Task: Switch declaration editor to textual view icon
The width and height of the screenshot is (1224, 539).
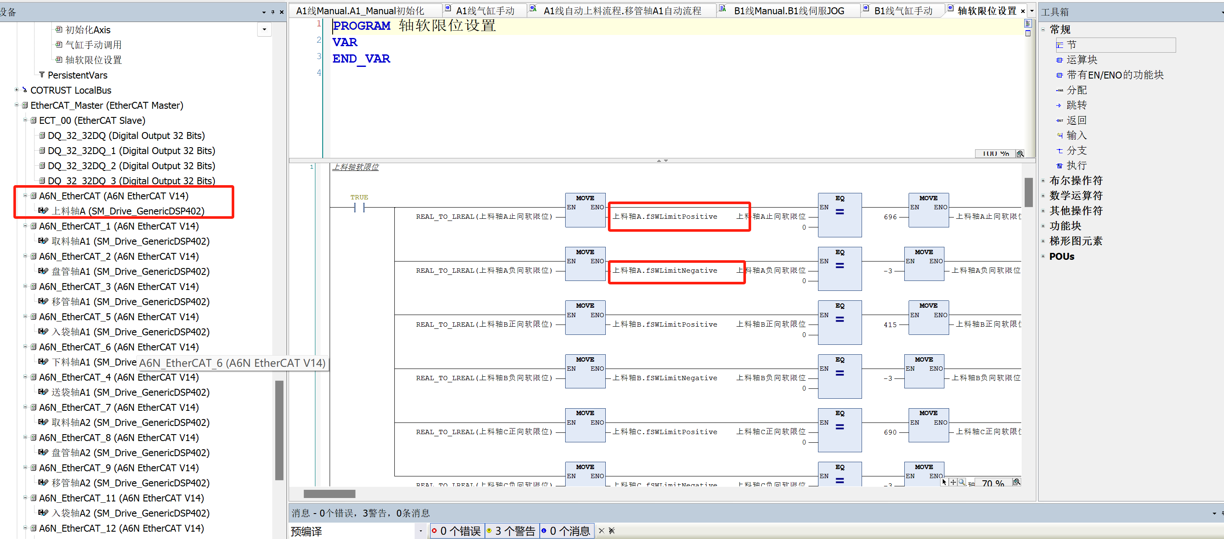Action: [x=1028, y=23]
